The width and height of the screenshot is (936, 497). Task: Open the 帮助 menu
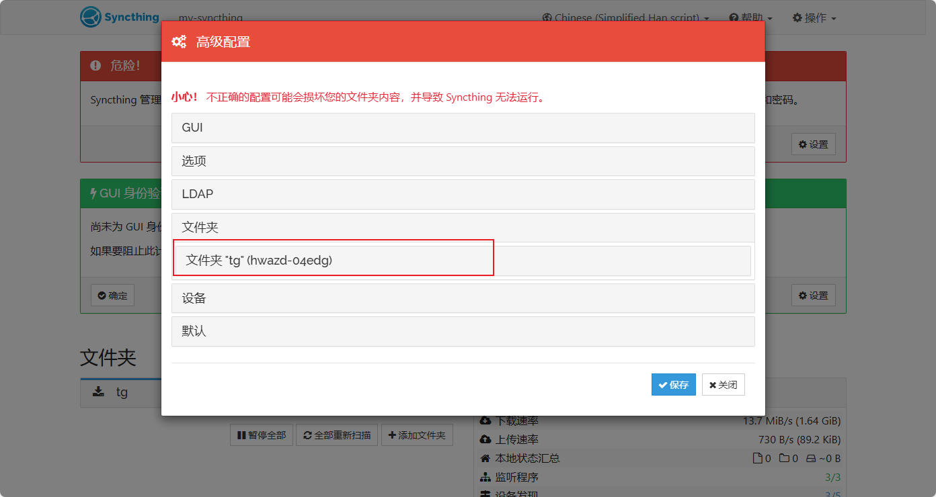750,18
